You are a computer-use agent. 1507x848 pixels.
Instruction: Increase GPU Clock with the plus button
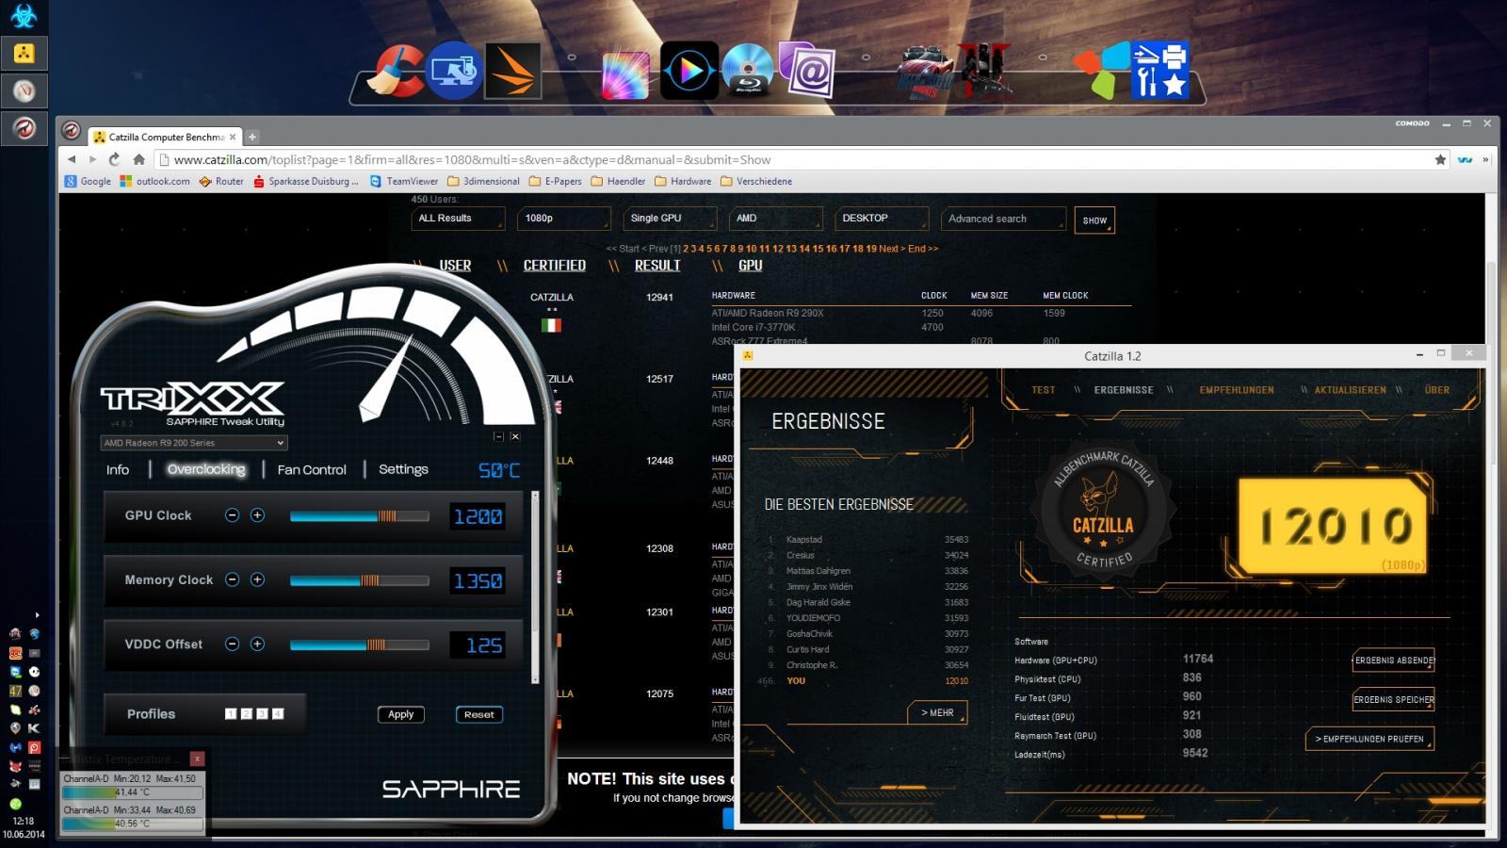257,515
